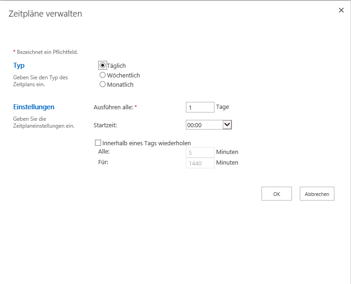Click the Alle minutes input field
351x284 pixels.
click(x=200, y=153)
